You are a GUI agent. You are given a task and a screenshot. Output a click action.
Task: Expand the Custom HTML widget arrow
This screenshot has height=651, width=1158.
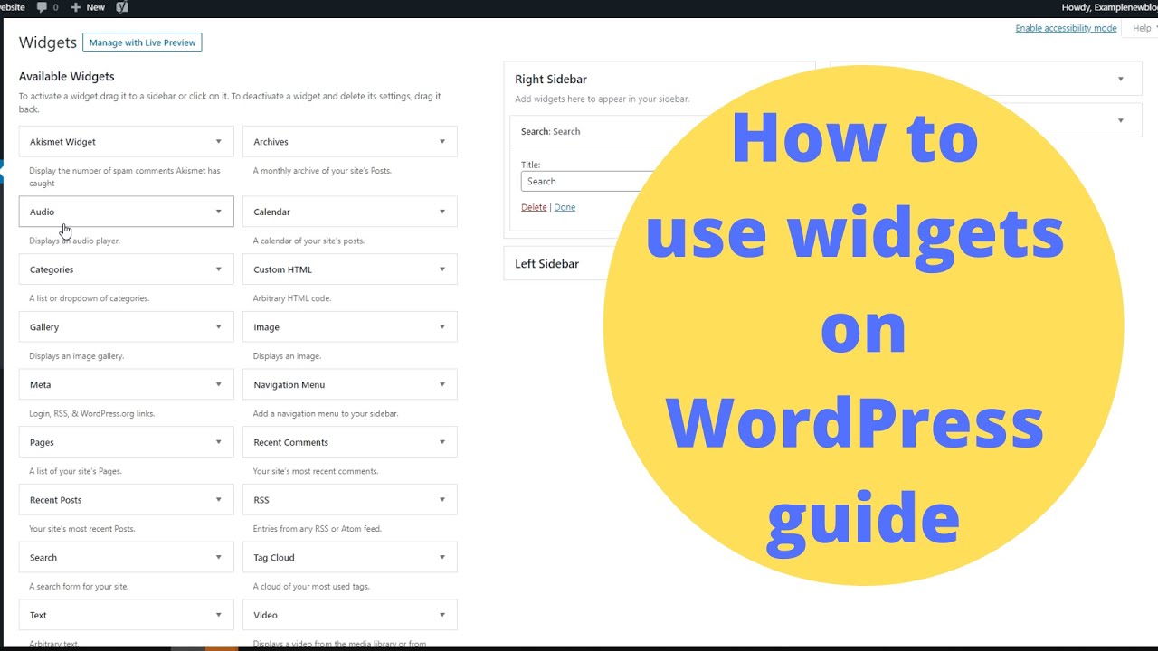[442, 269]
